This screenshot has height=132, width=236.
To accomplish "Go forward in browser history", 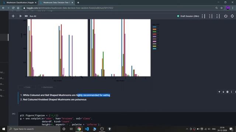I will pyautogui.click(x=8, y=8).
